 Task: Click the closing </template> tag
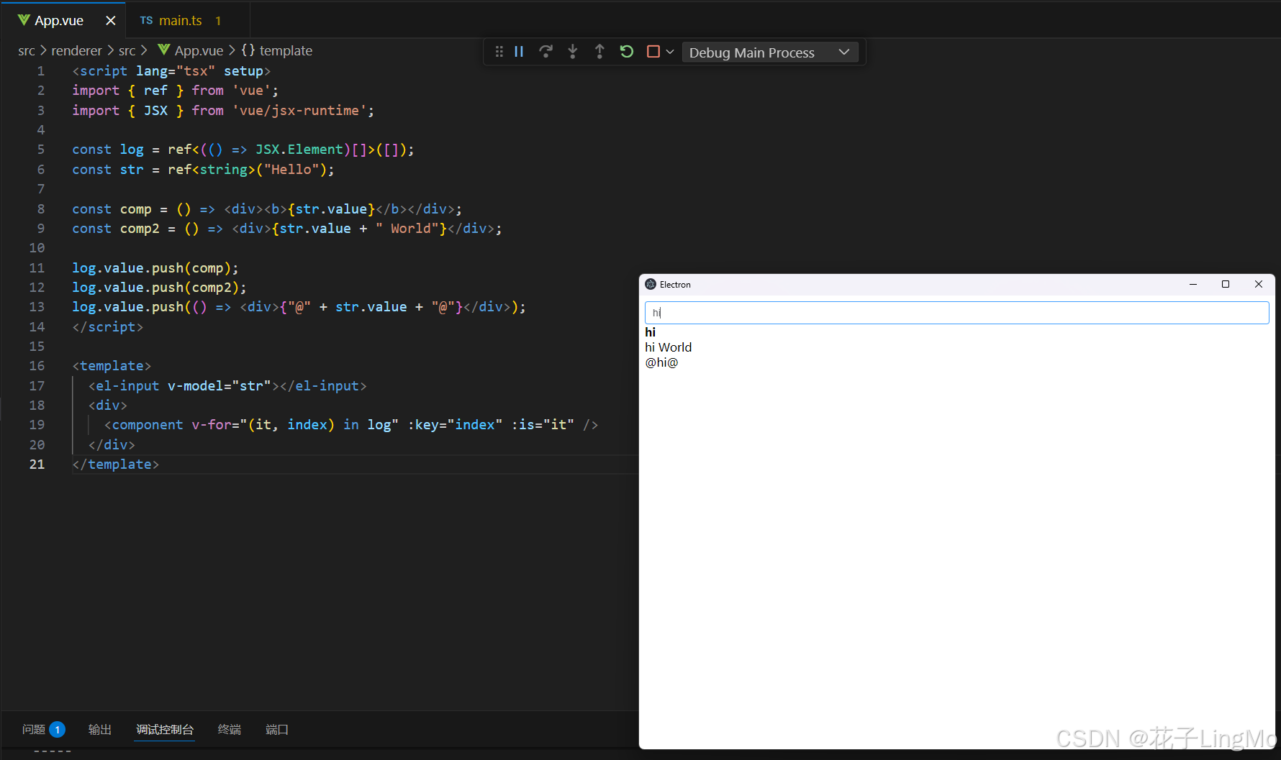pyautogui.click(x=116, y=464)
